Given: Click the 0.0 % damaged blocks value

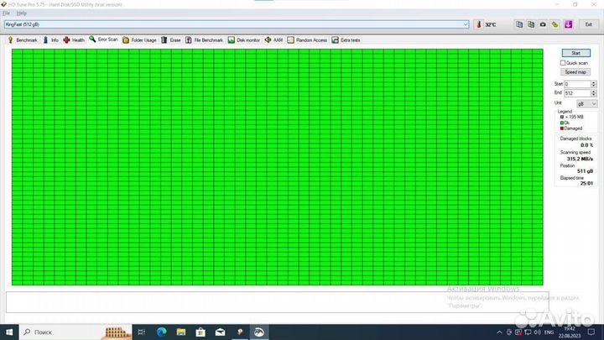Looking at the screenshot, I should click(586, 145).
